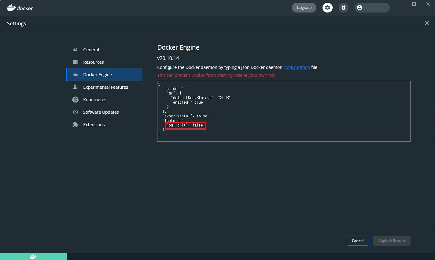Screen dimensions: 435x260
Task: Click the Resources icon in sidebar
Action: 75,62
